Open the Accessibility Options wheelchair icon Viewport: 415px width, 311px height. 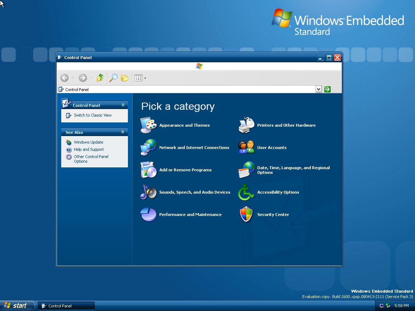click(x=246, y=192)
